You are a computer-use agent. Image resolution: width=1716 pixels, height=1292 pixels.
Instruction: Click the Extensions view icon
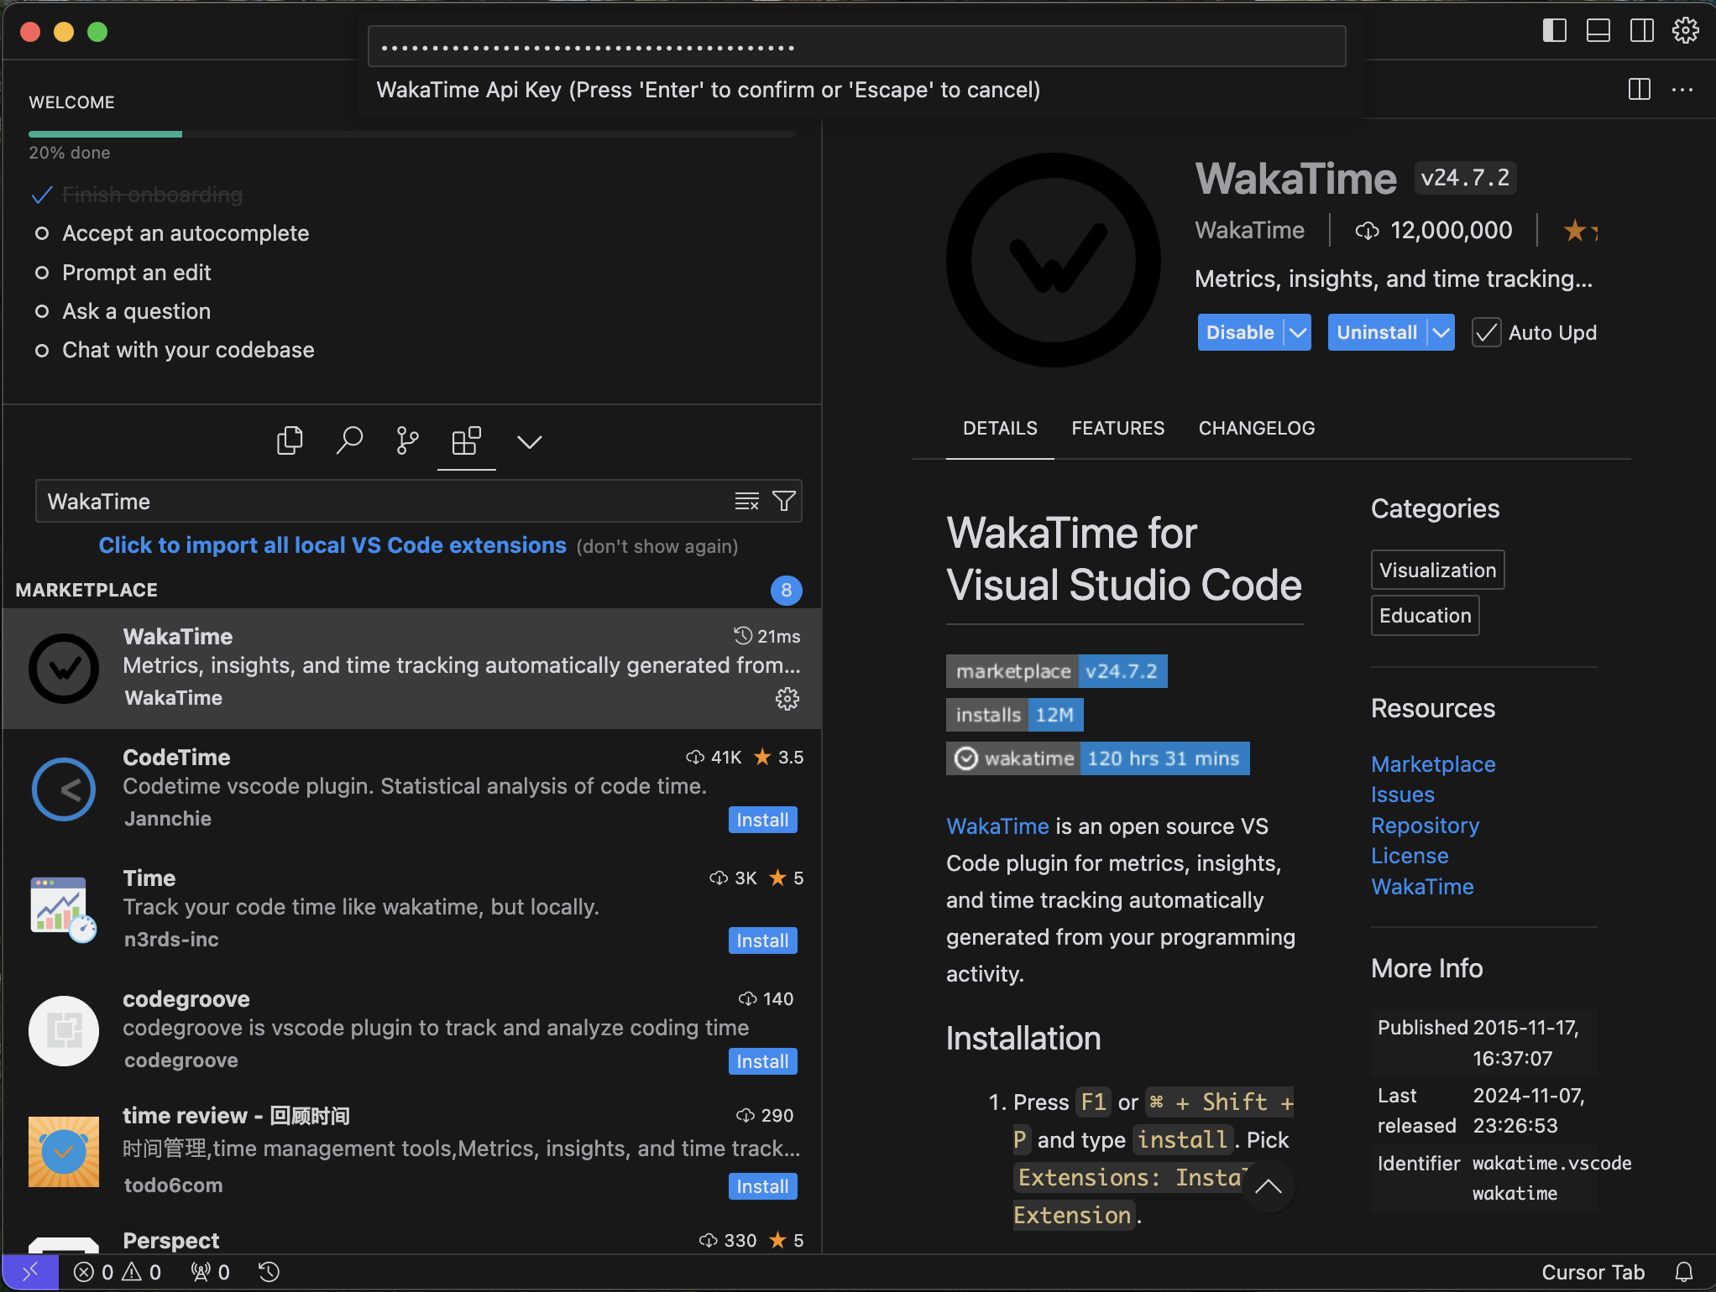pos(466,440)
